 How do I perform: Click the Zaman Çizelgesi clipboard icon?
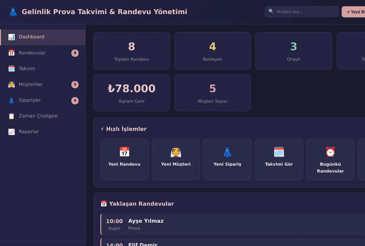(x=12, y=116)
